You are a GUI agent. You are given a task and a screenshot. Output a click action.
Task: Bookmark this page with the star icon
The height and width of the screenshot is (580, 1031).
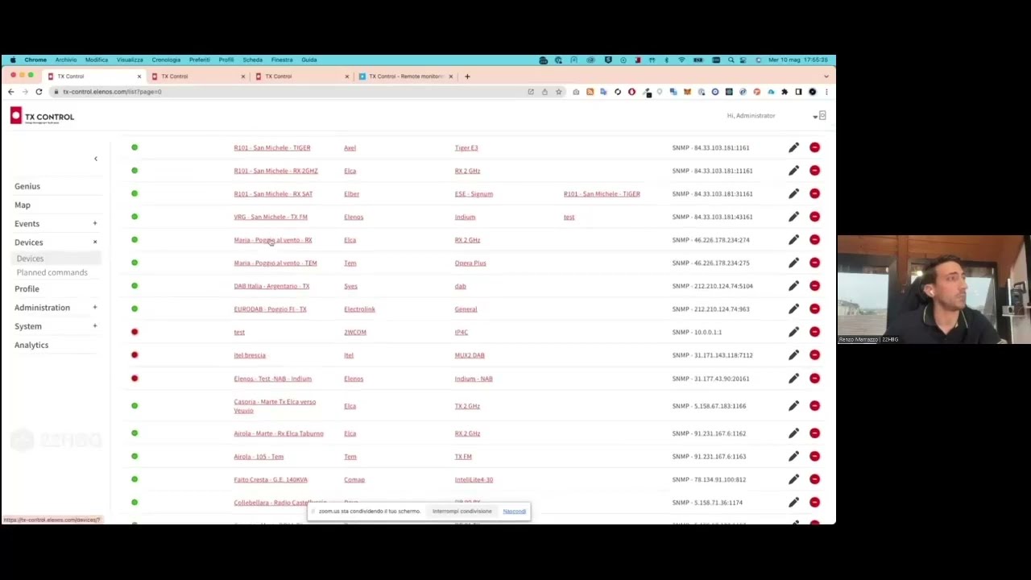click(558, 92)
